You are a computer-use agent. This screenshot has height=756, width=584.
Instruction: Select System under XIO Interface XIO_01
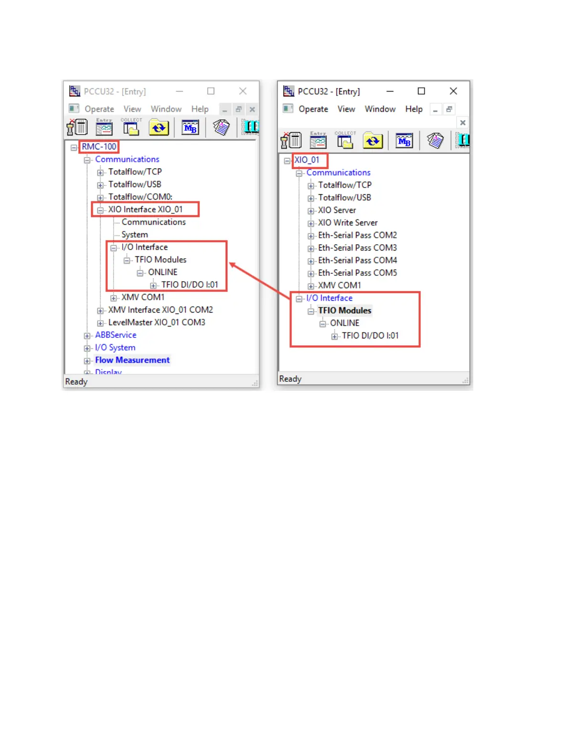tap(135, 234)
